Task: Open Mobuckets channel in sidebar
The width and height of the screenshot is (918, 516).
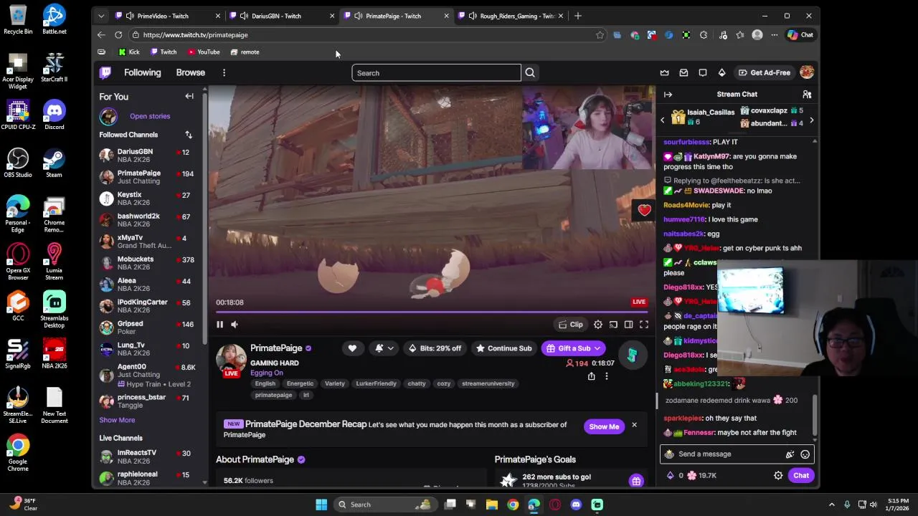Action: (148, 263)
